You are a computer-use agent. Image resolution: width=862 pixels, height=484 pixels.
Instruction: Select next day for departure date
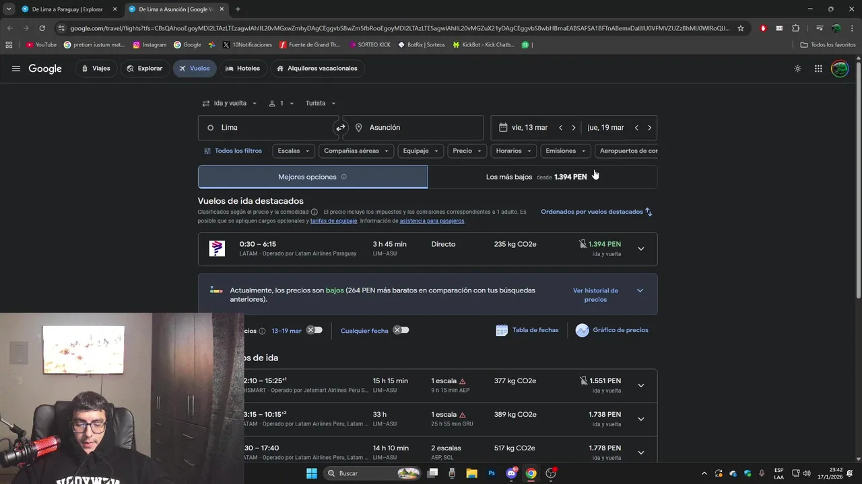(574, 128)
